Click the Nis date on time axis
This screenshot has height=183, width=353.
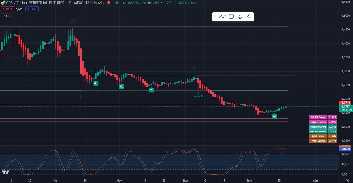[x=55, y=181]
